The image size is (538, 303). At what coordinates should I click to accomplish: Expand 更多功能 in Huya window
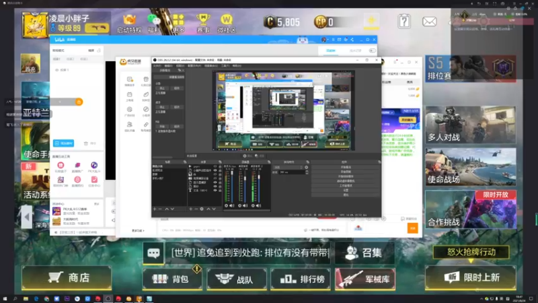pos(139,230)
